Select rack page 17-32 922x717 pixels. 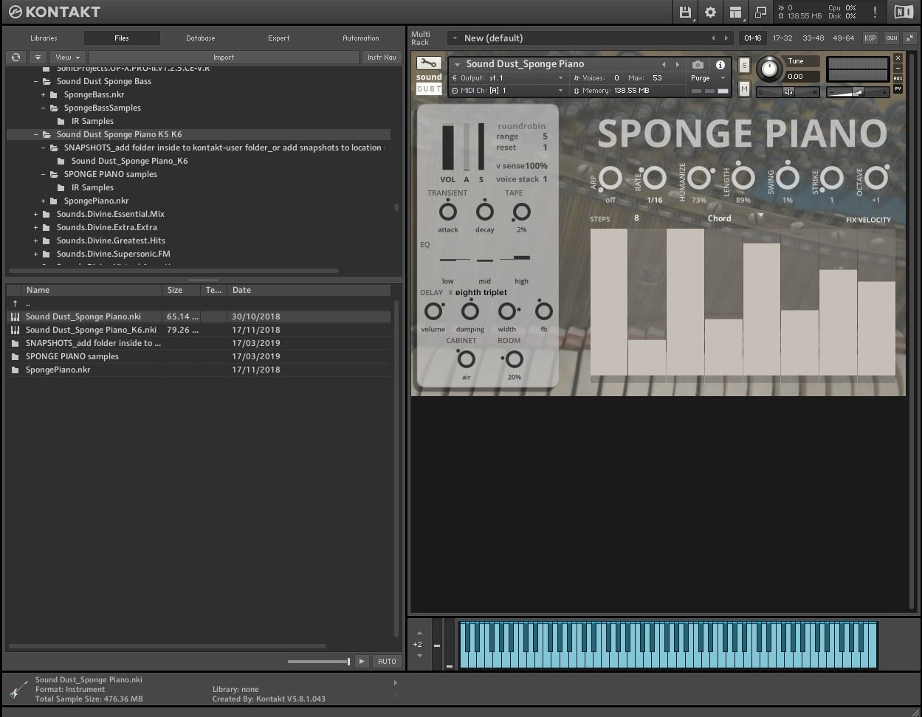click(x=782, y=38)
